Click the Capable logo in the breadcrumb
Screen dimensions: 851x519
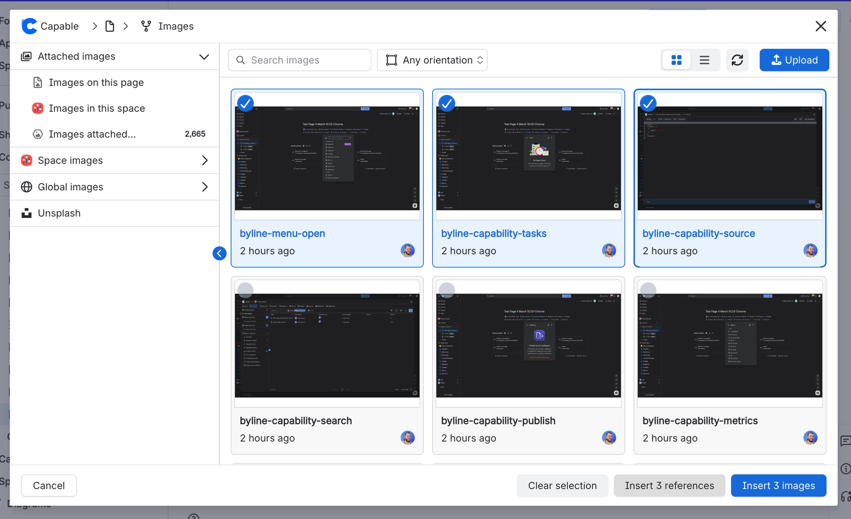coord(28,26)
